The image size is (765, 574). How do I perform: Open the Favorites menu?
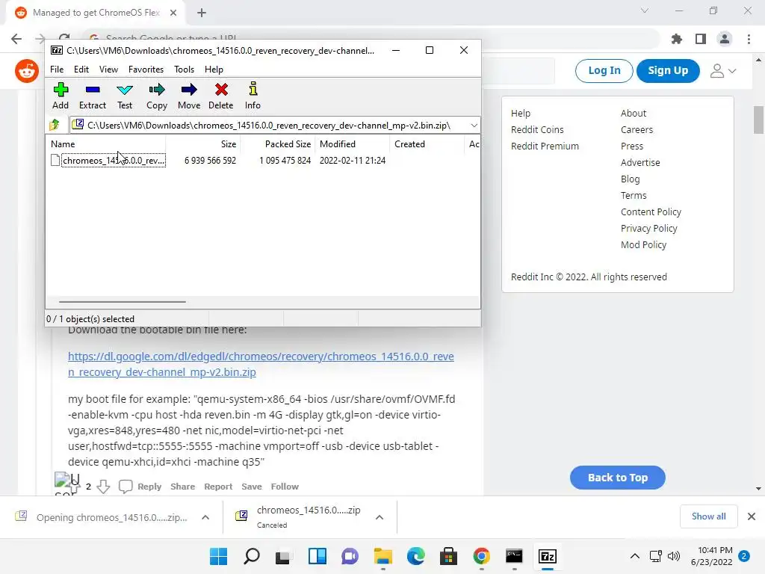[x=146, y=70]
